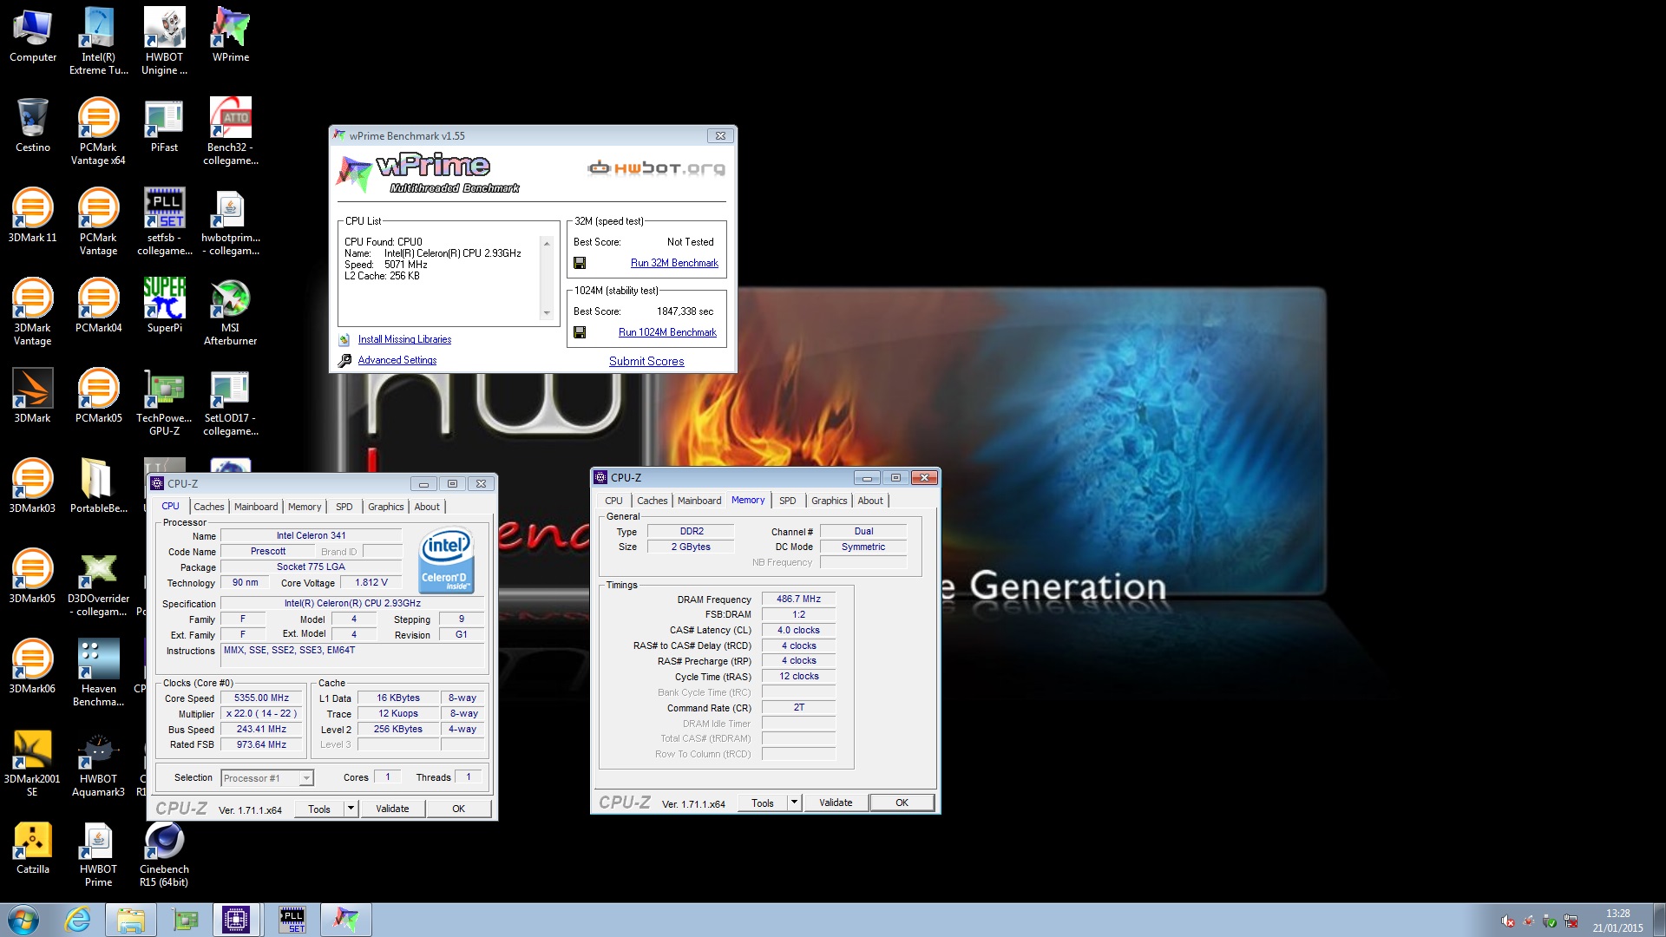Click OK in left CPU-Z window
The image size is (1666, 937).
tap(458, 809)
